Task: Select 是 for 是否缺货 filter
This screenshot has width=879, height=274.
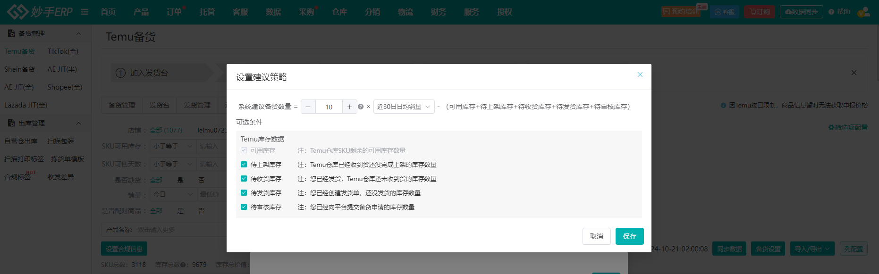Action: click(x=180, y=180)
